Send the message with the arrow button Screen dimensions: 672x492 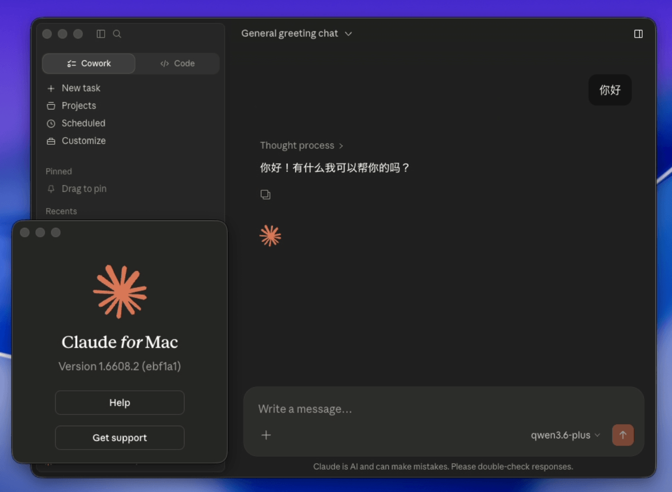[623, 435]
